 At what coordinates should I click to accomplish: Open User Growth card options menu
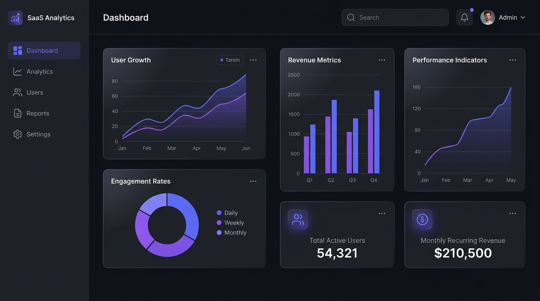(x=253, y=60)
